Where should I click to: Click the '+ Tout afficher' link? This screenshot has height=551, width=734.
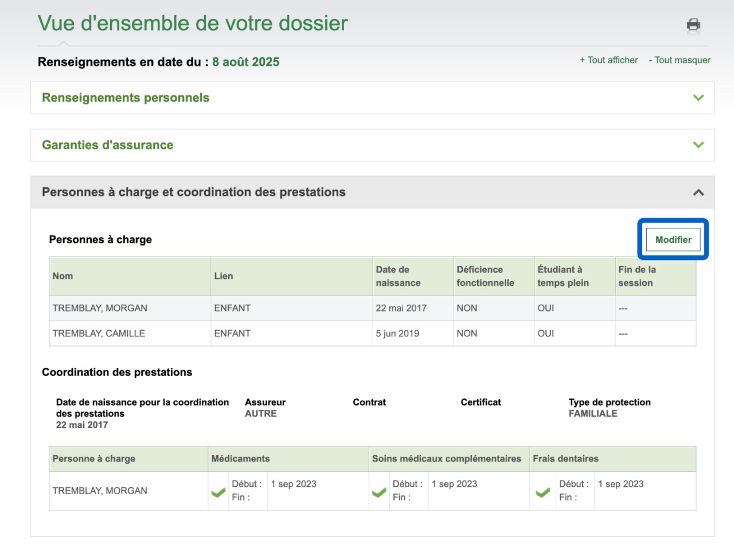coord(608,60)
